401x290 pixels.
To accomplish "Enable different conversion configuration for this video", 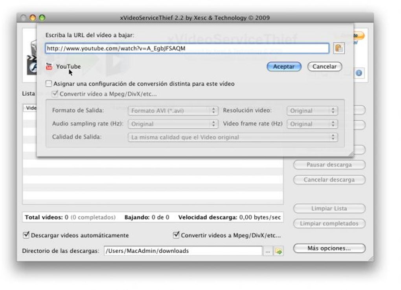I will (49, 84).
